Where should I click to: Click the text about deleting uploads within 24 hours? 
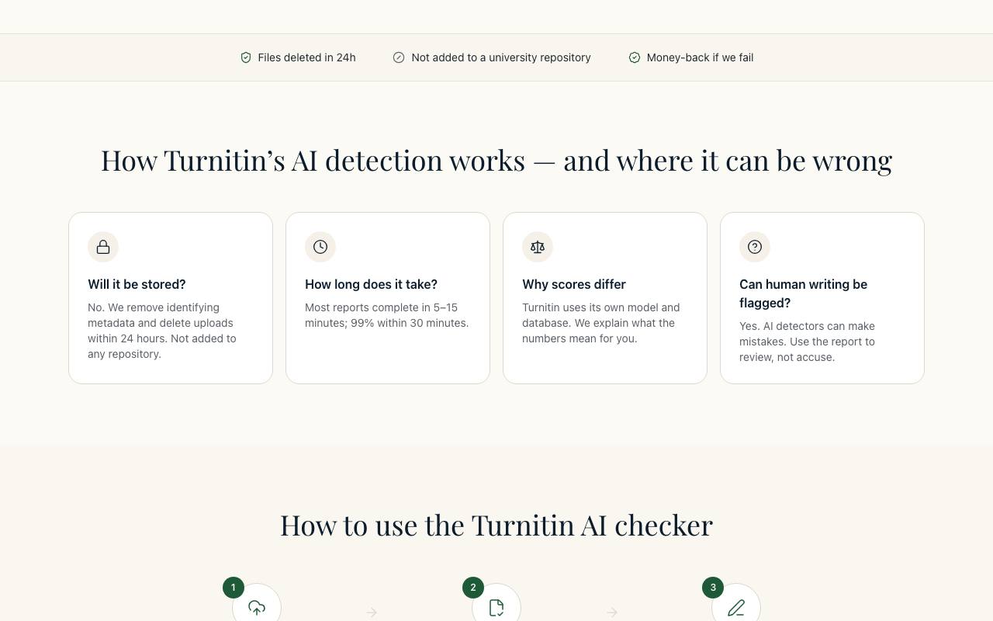point(162,331)
